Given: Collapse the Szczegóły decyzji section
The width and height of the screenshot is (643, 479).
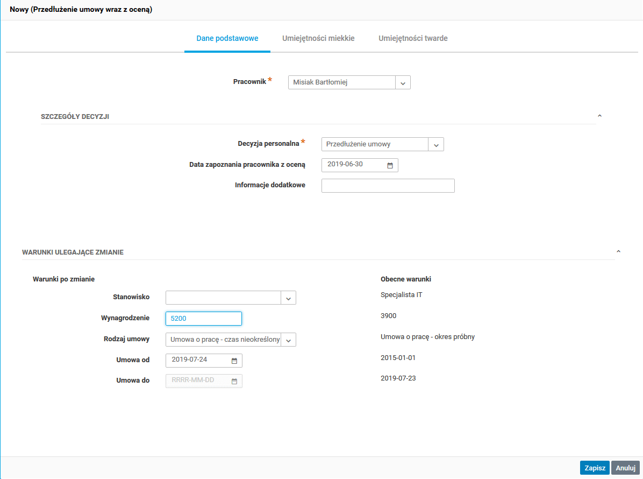Looking at the screenshot, I should (599, 116).
